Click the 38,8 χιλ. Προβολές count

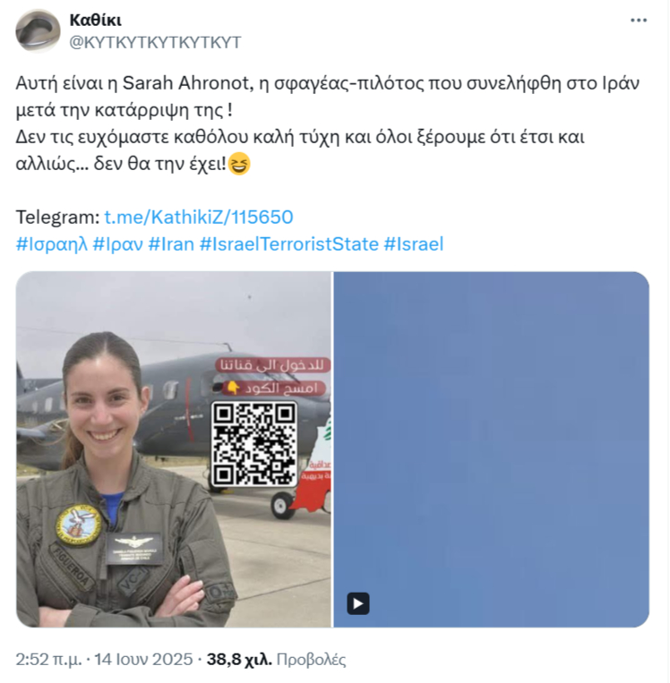pyautogui.click(x=277, y=660)
